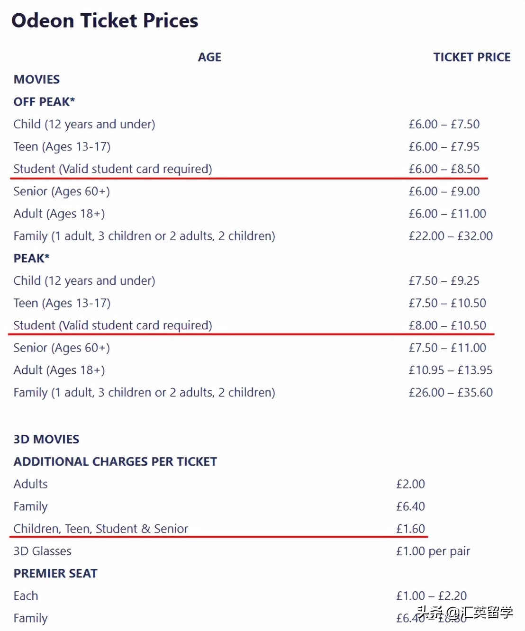Select the PEAK* section label without OFF

pyautogui.click(x=31, y=258)
